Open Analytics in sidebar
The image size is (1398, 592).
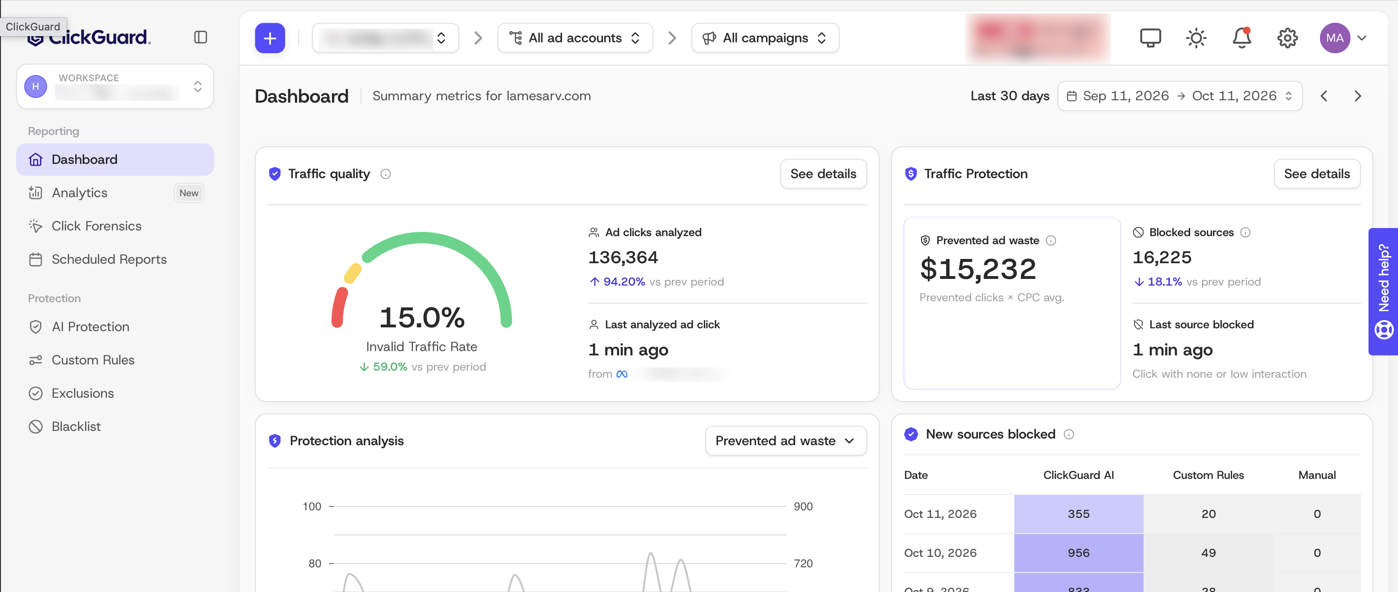(x=115, y=192)
